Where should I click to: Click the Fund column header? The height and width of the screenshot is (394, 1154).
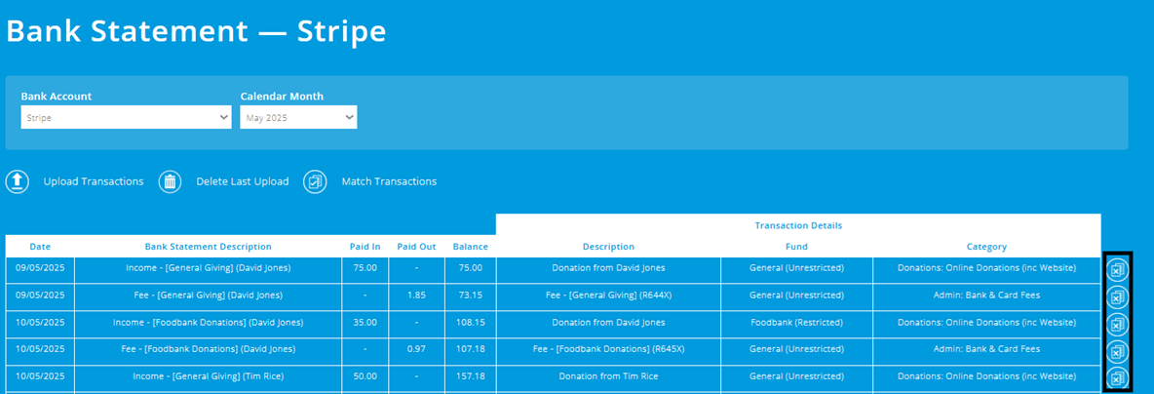point(796,247)
